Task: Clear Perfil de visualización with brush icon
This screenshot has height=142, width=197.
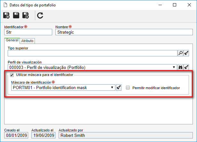Action: click(x=186, y=67)
